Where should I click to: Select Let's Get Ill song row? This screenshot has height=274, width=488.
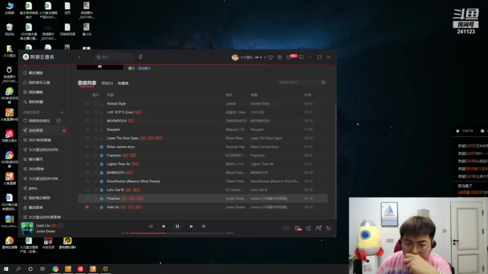click(x=203, y=190)
